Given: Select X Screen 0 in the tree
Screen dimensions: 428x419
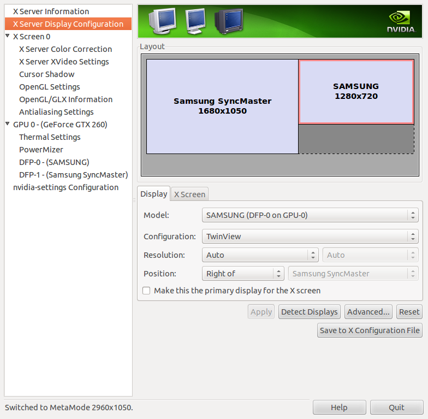Looking at the screenshot, I should tap(32, 37).
